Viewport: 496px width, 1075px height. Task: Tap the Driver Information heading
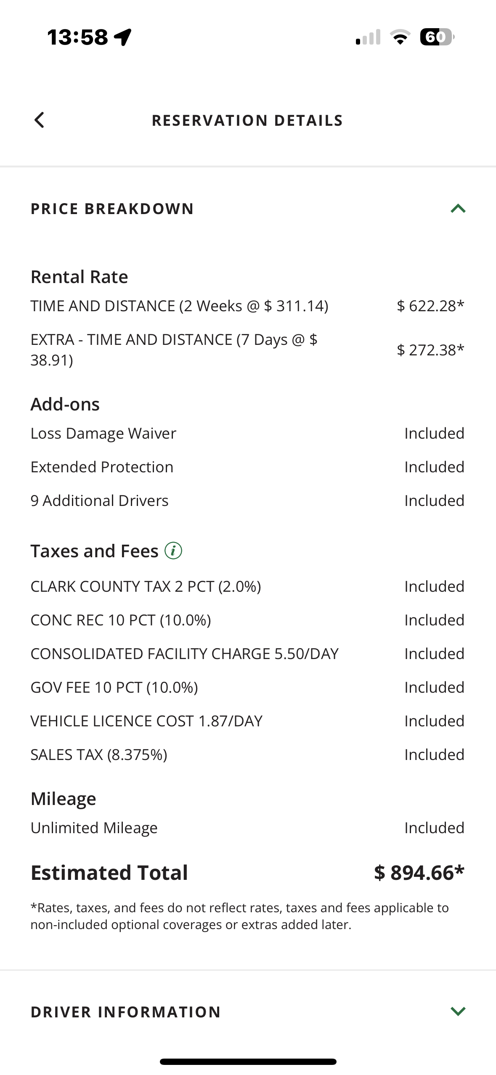(126, 1012)
